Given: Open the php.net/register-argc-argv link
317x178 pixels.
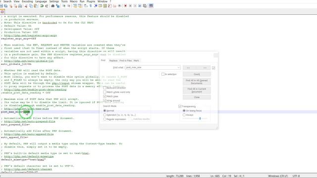Looking at the screenshot, I should coord(31,35).
